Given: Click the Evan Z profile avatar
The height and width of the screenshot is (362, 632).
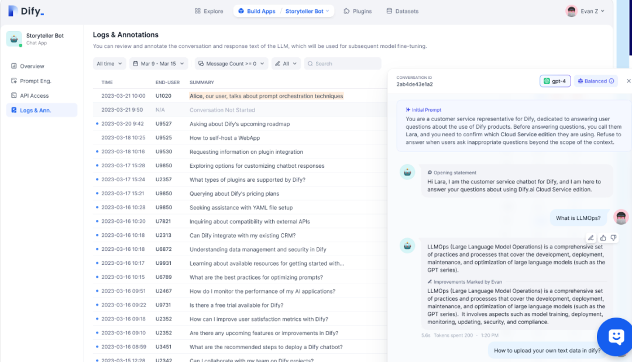Looking at the screenshot, I should [572, 11].
